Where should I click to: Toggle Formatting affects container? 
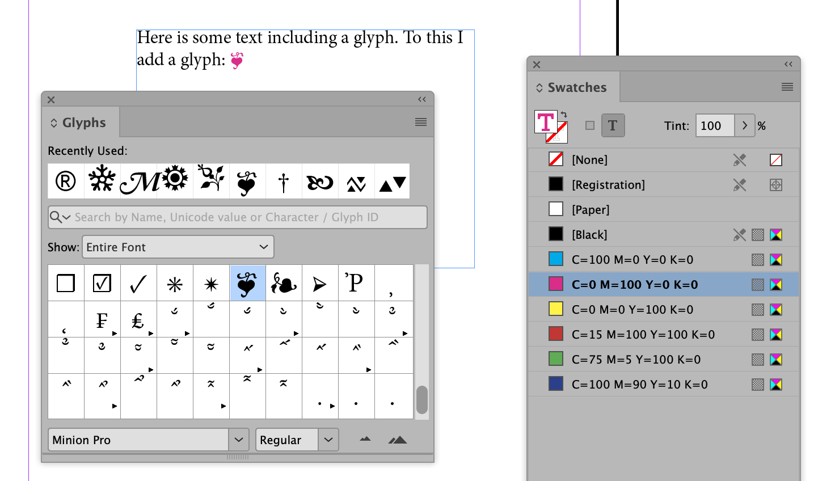tap(590, 125)
